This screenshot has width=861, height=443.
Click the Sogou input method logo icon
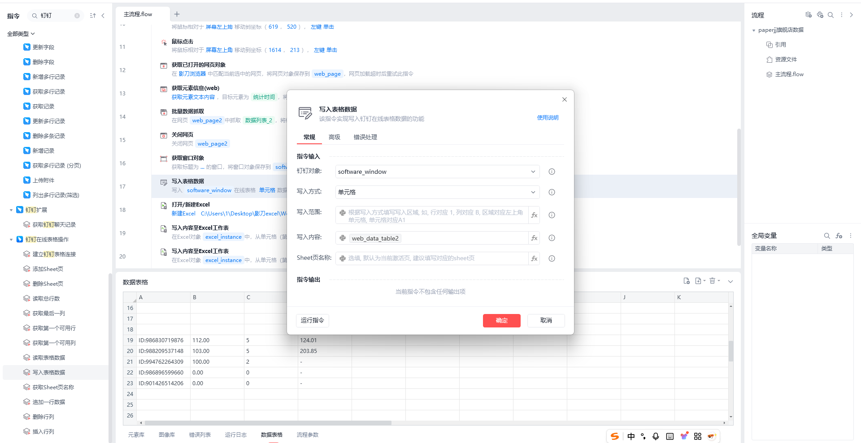click(615, 436)
